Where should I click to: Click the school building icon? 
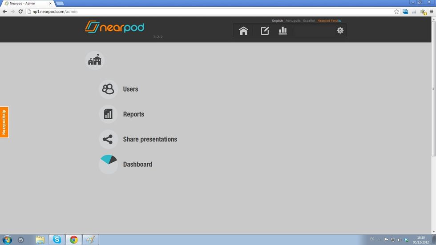click(95, 60)
